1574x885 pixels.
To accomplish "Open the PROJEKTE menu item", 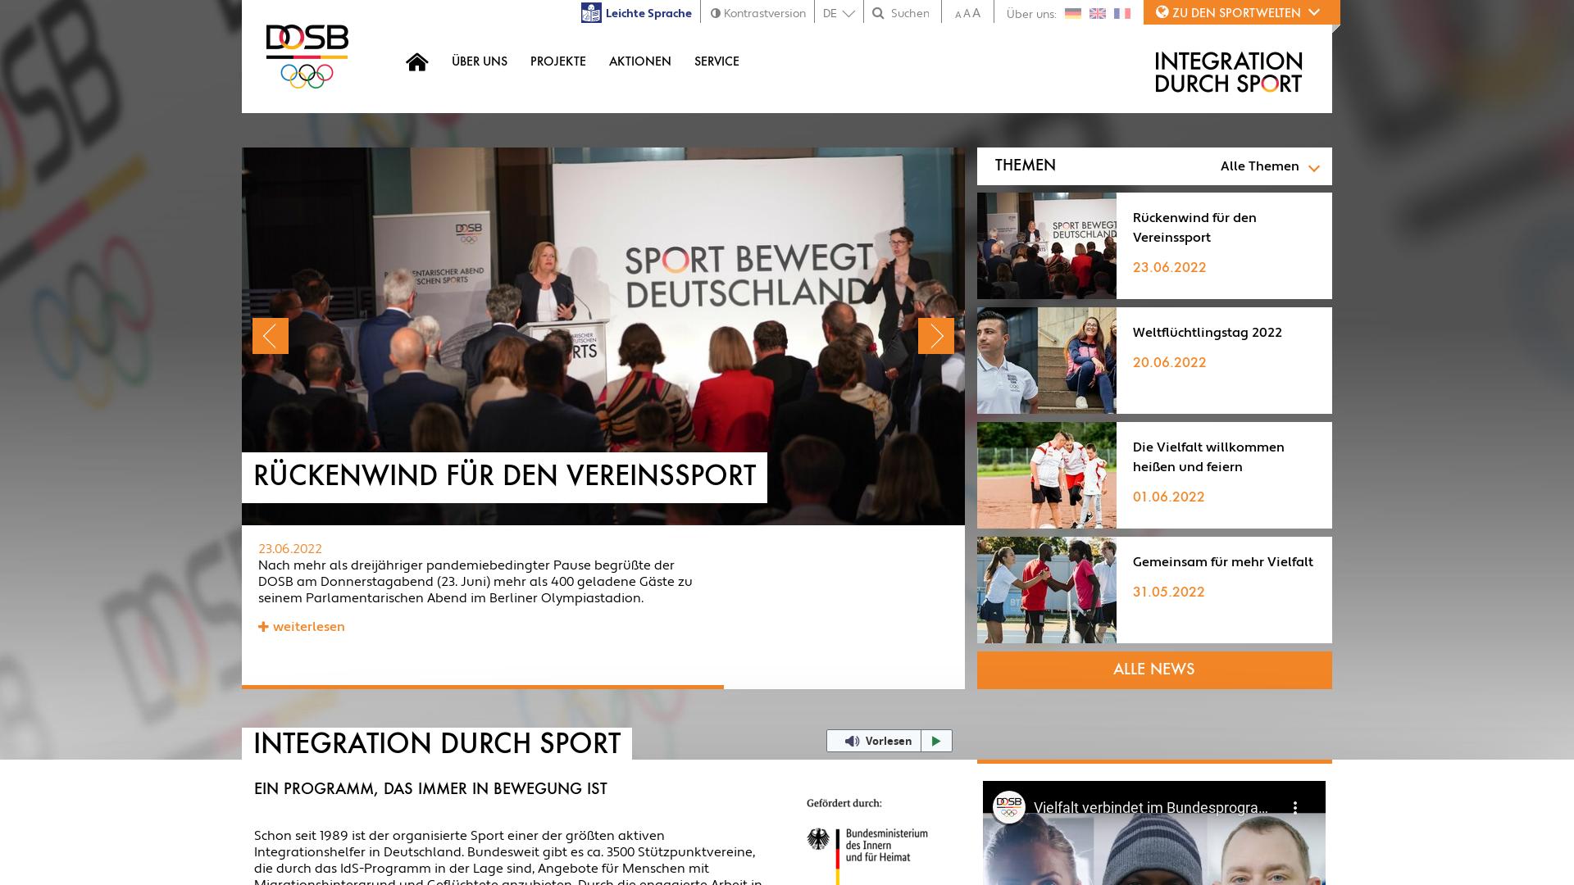I will click(x=558, y=61).
